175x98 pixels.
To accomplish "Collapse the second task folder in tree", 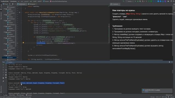I will click(x=4, y=15).
